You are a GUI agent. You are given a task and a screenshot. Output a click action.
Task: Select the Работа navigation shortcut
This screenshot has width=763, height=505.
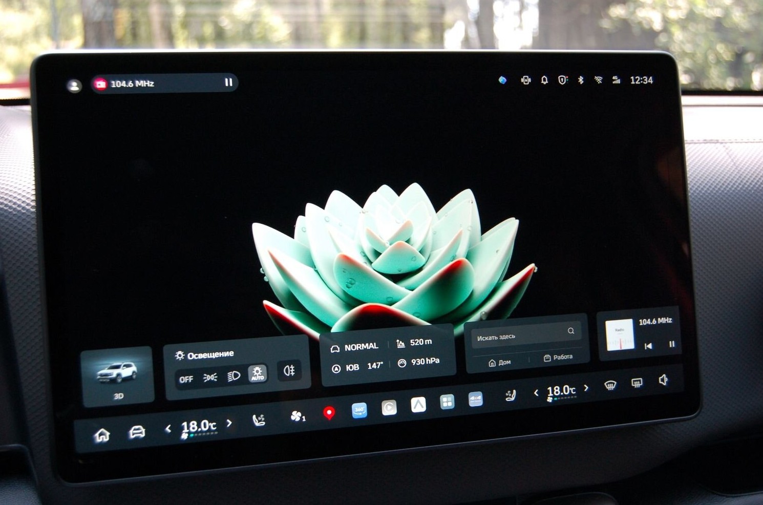point(558,357)
